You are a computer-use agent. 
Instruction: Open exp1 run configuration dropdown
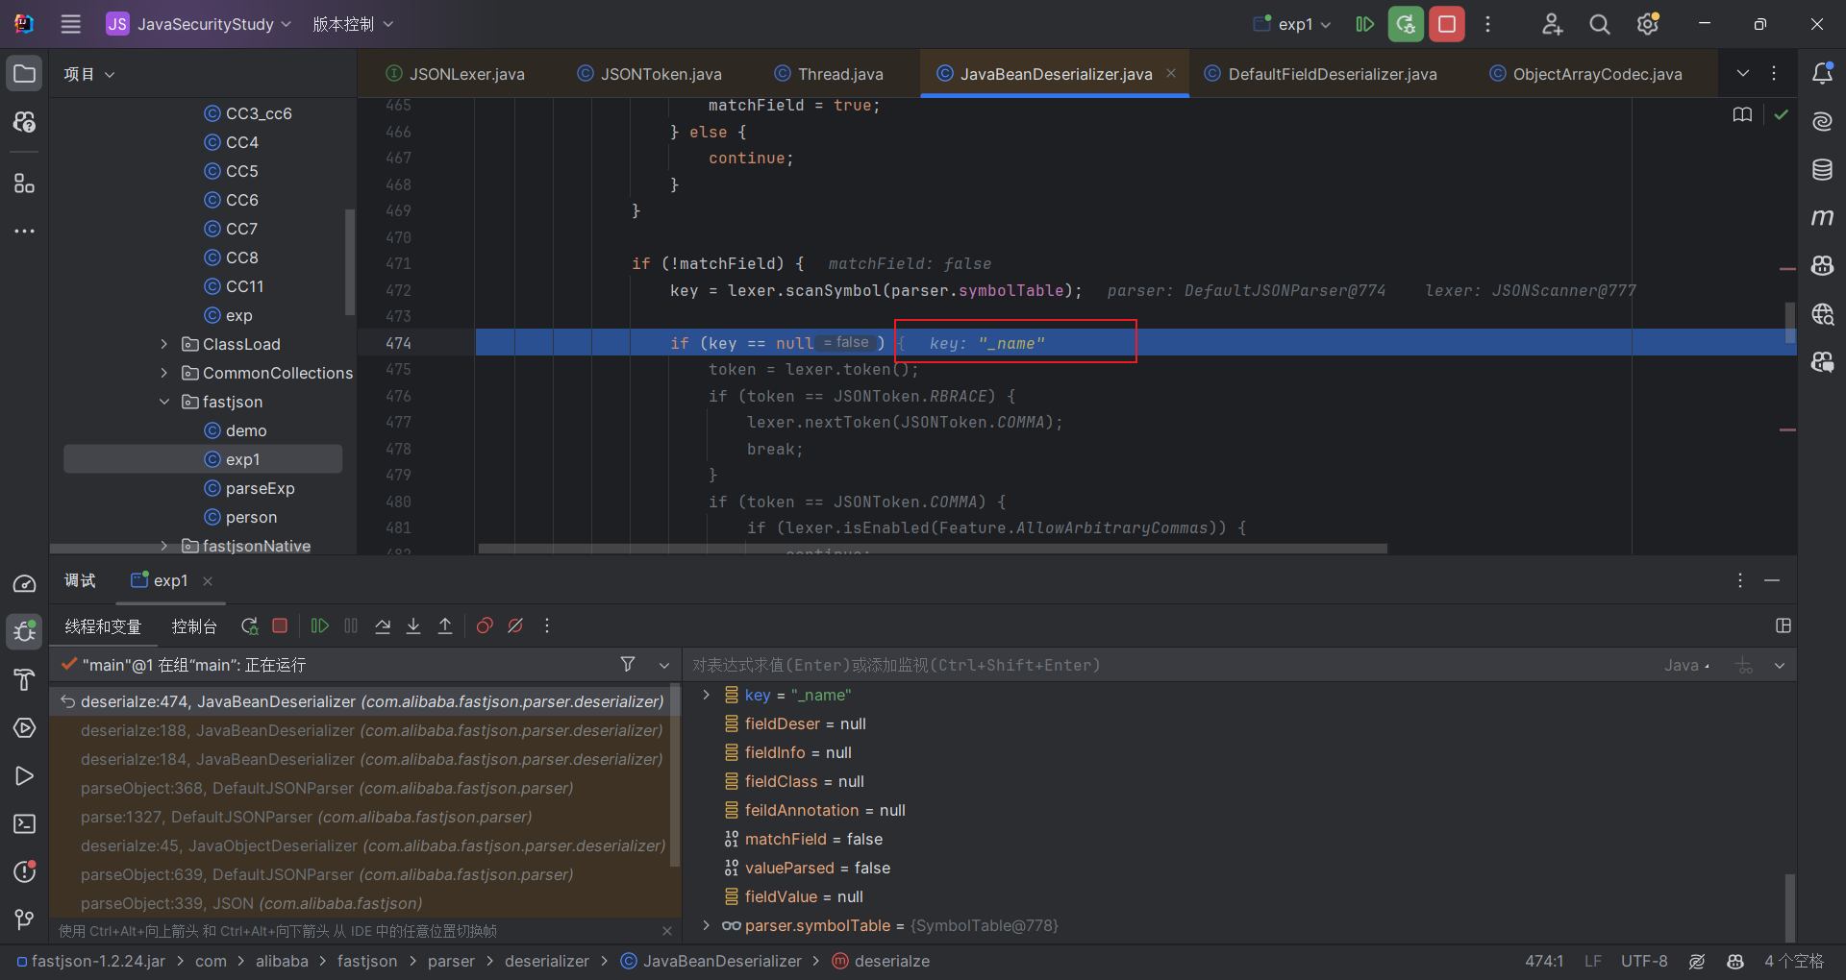point(1293,24)
